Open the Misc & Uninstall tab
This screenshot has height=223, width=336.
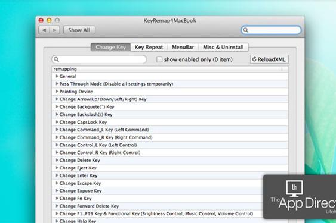tap(223, 47)
